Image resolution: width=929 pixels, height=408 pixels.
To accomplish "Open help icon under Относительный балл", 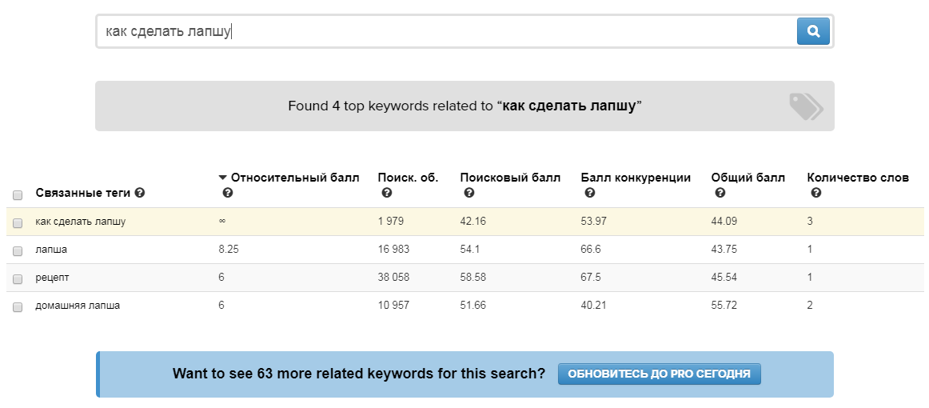I will click(x=228, y=194).
